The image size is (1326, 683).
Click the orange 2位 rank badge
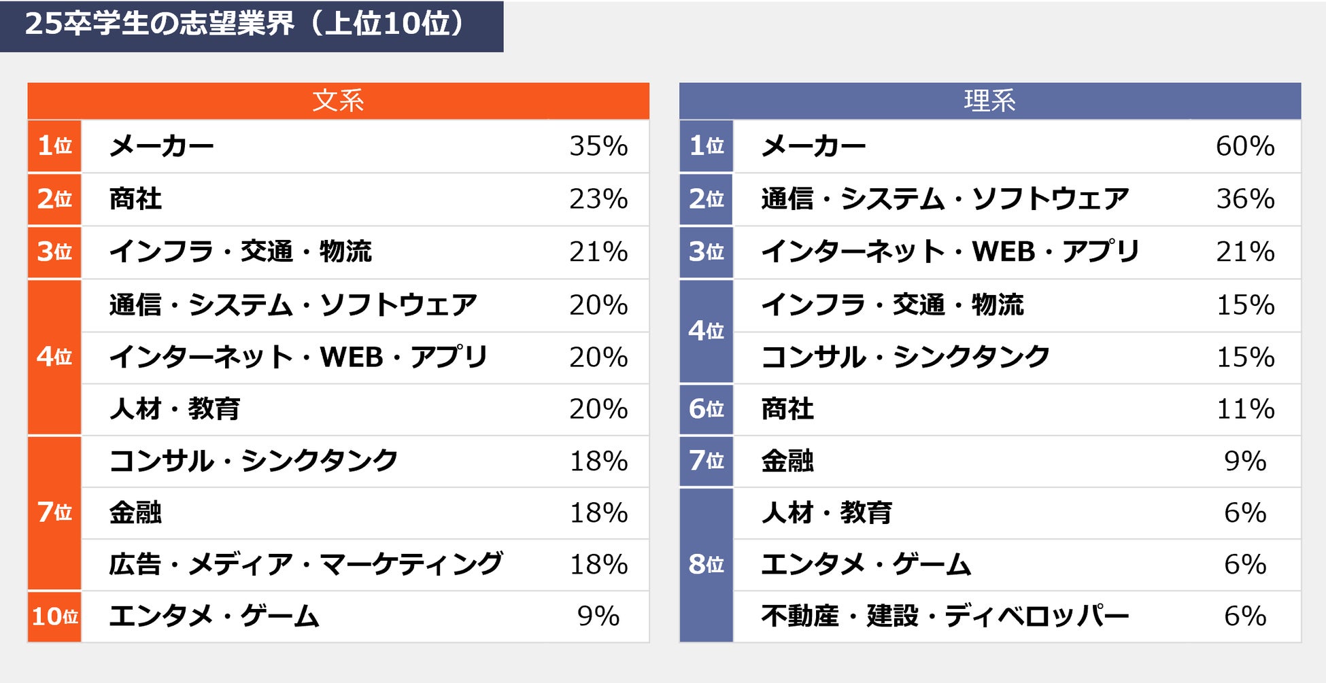coord(54,198)
